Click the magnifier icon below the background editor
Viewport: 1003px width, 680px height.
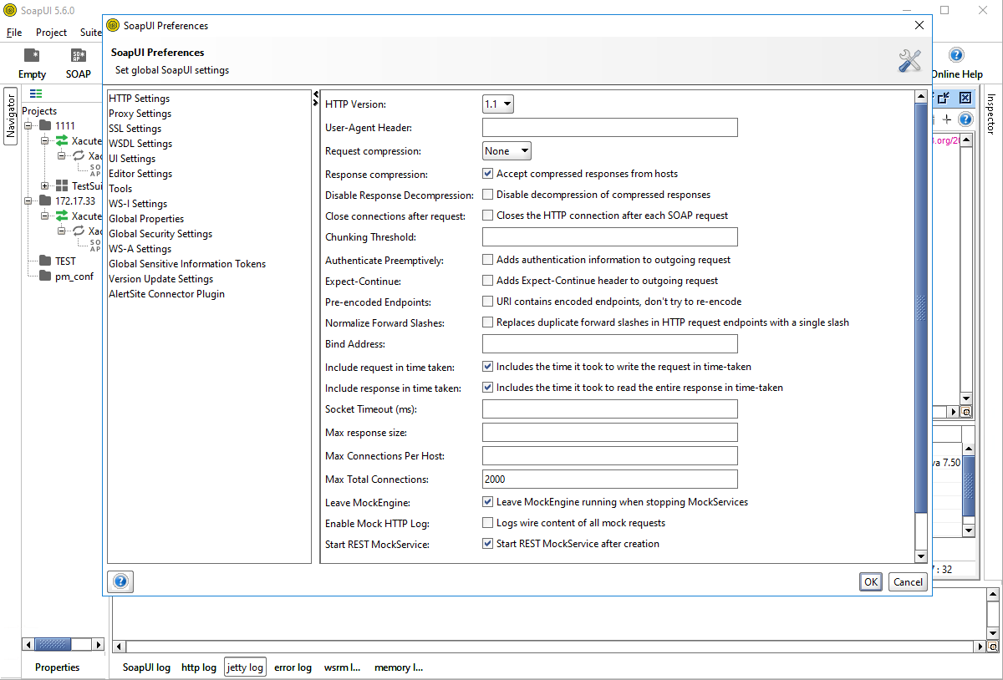pos(966,412)
